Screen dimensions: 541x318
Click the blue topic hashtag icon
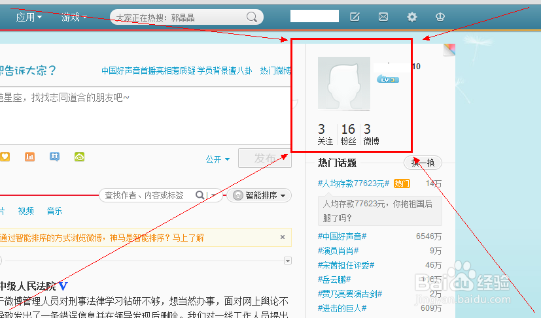tap(54, 157)
